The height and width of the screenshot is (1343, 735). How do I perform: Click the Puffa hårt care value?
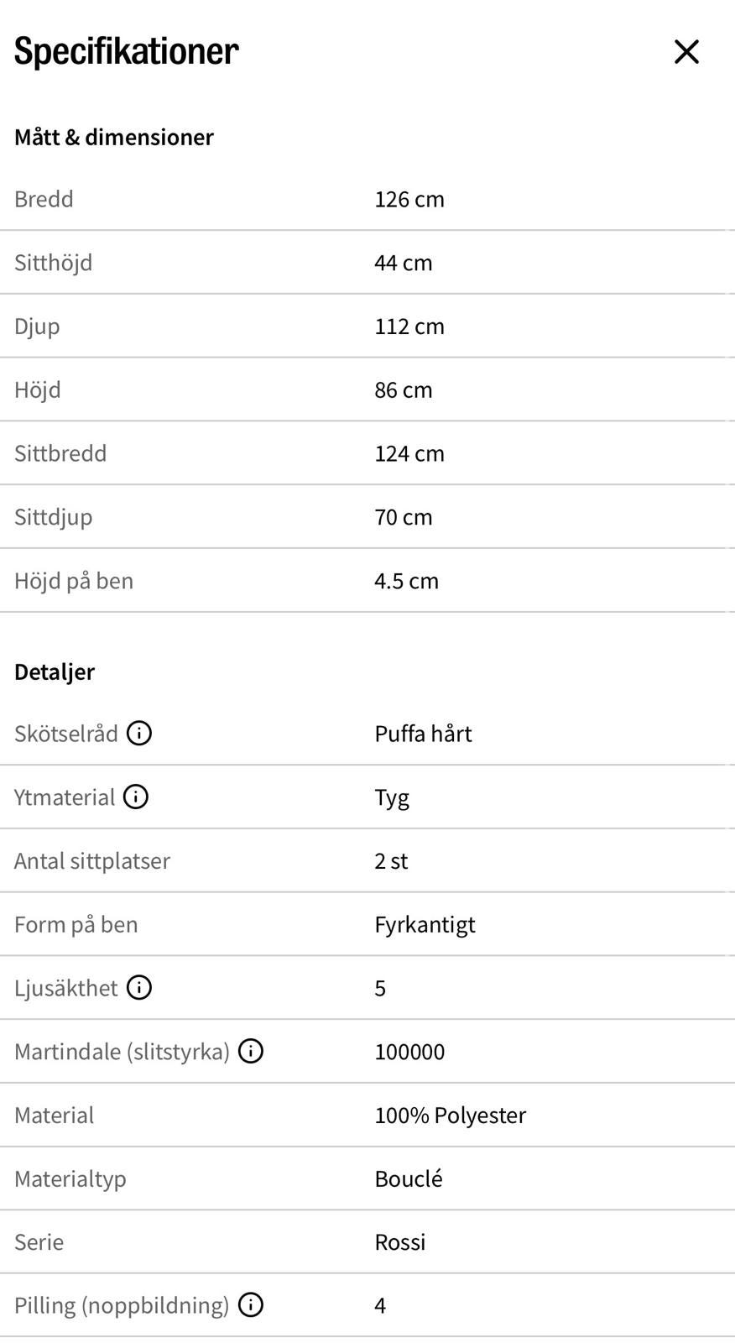(423, 734)
